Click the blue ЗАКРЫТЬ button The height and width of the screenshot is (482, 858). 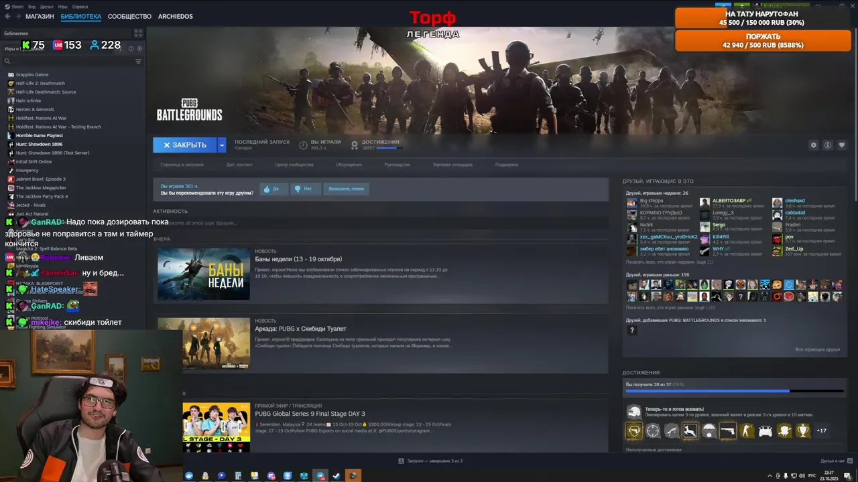pos(185,145)
